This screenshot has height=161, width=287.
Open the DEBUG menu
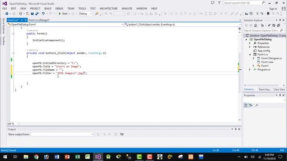pyautogui.click(x=59, y=8)
